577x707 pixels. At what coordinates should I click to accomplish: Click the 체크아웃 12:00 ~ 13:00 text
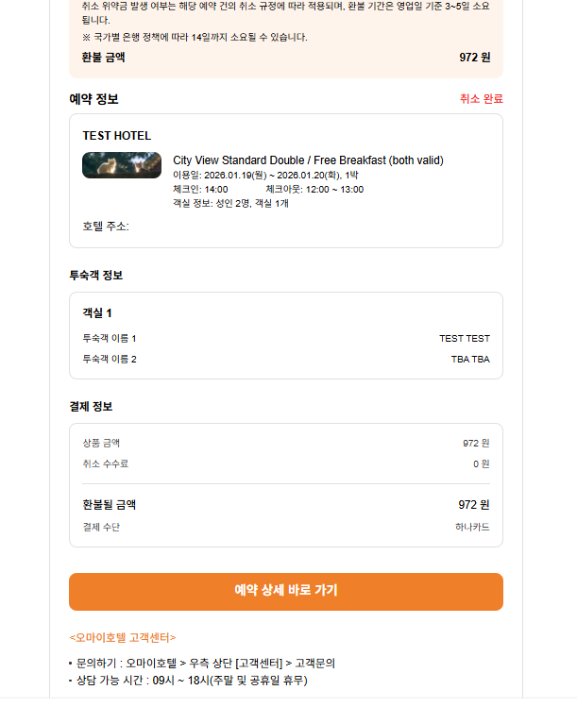click(314, 189)
